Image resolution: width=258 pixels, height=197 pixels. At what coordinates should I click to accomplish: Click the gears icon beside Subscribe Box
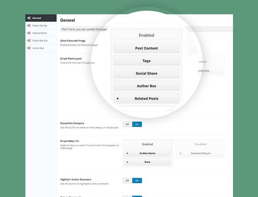[x=29, y=40]
